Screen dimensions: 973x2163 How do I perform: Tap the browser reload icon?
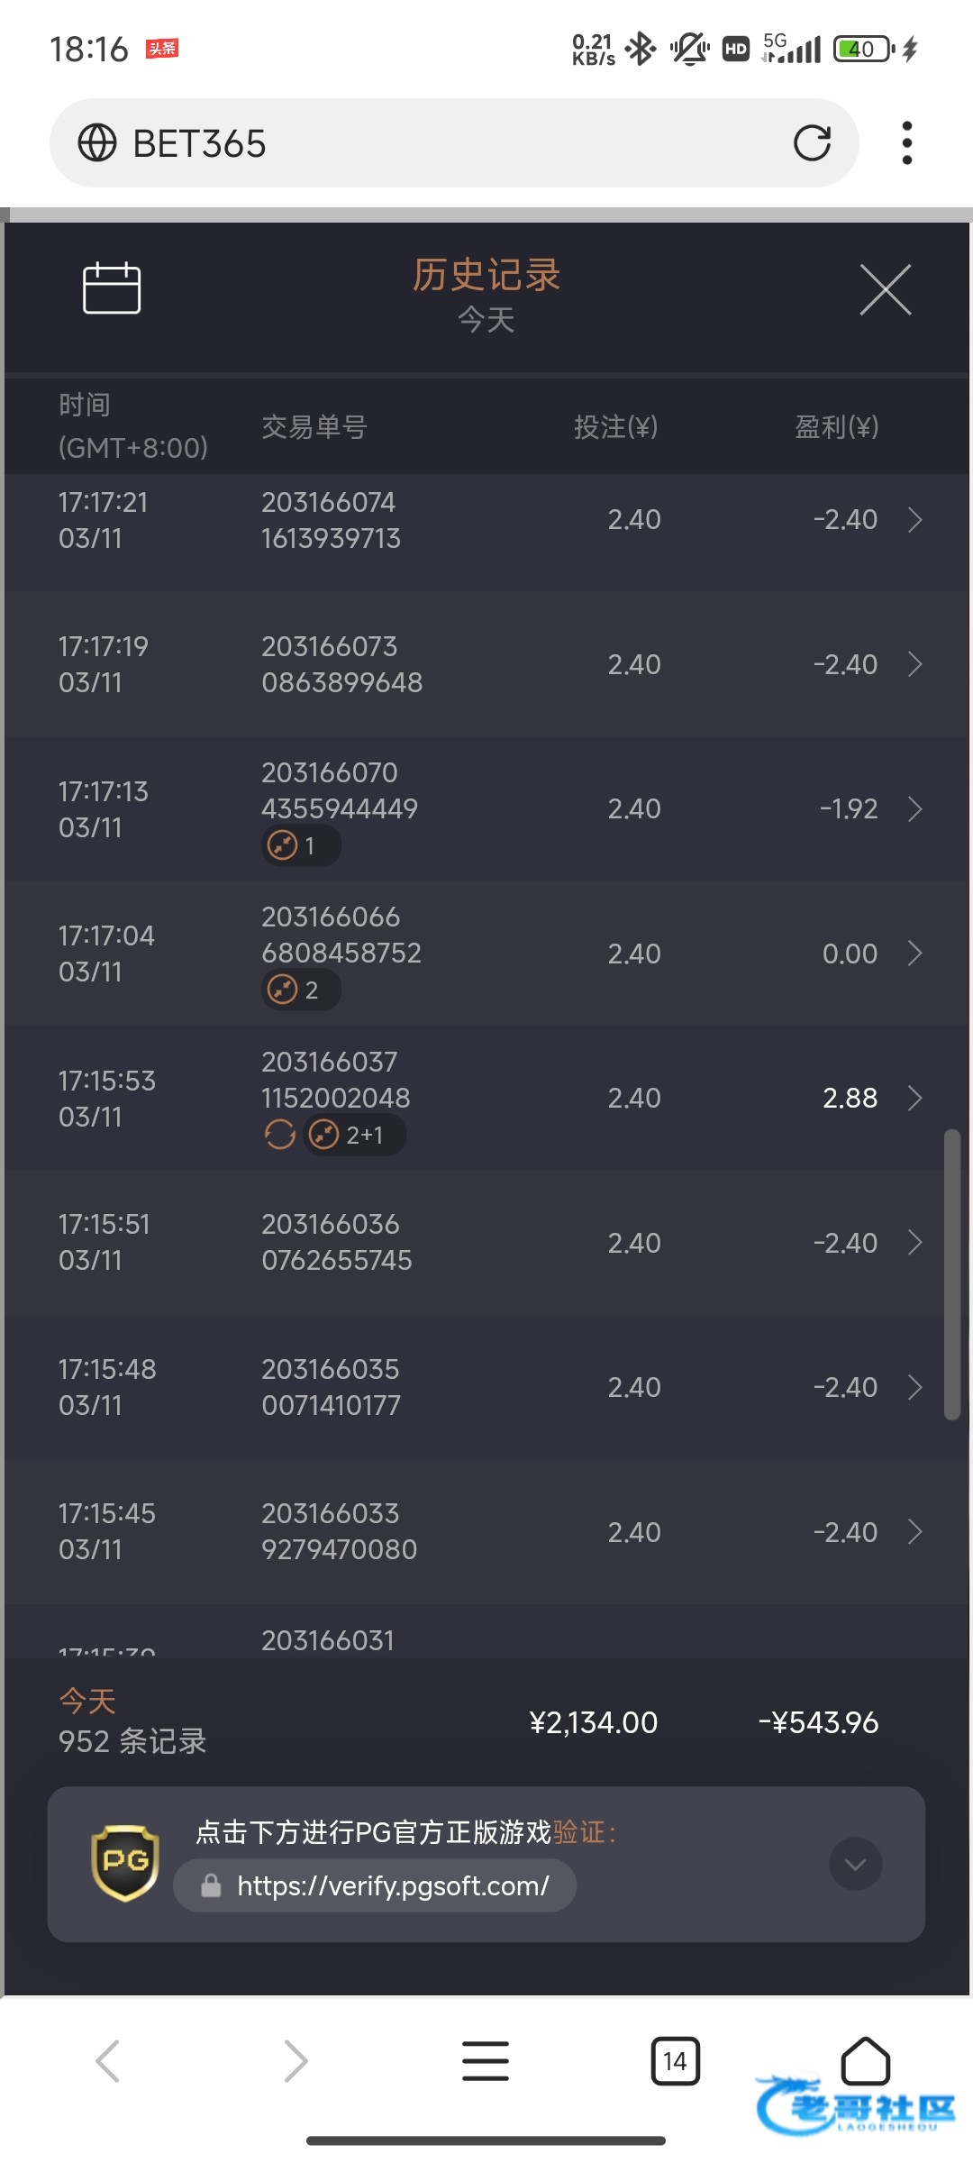coord(812,143)
